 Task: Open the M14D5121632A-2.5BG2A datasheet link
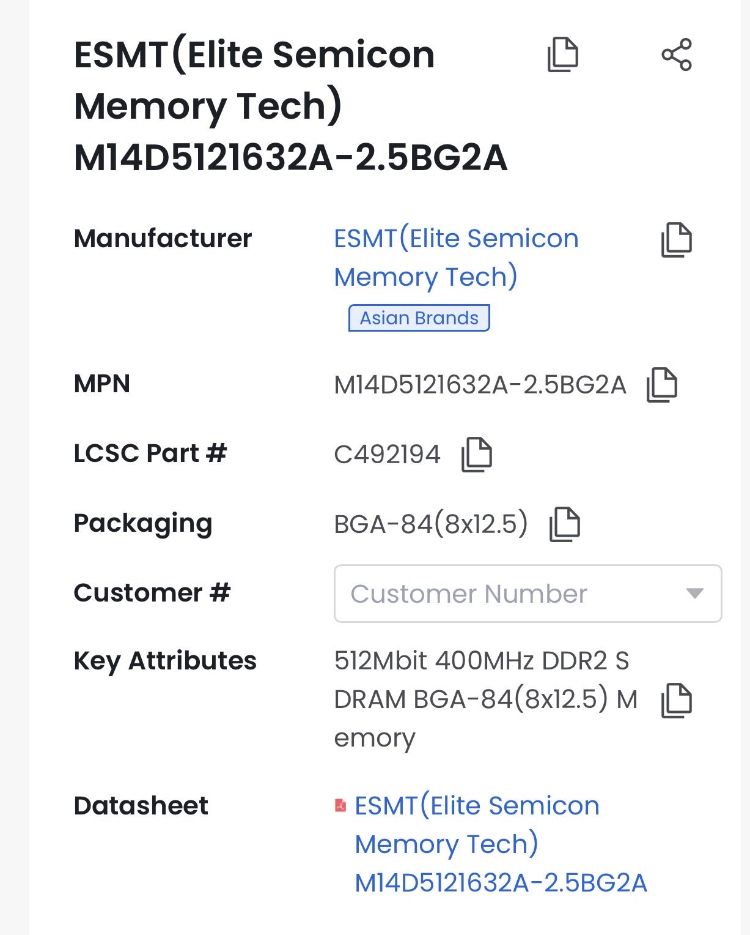tap(501, 844)
